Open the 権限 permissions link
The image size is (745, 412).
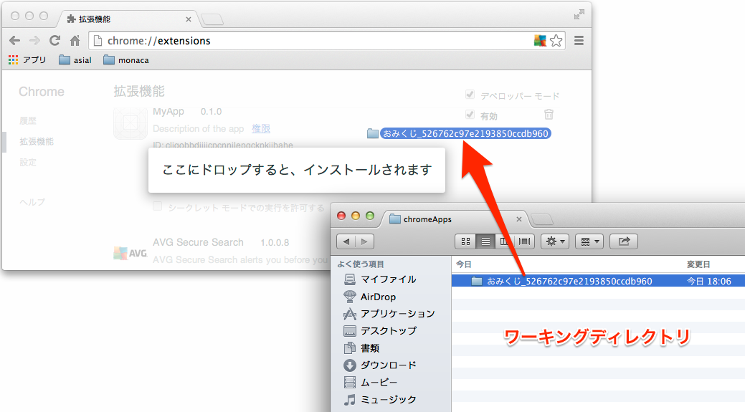click(x=261, y=128)
